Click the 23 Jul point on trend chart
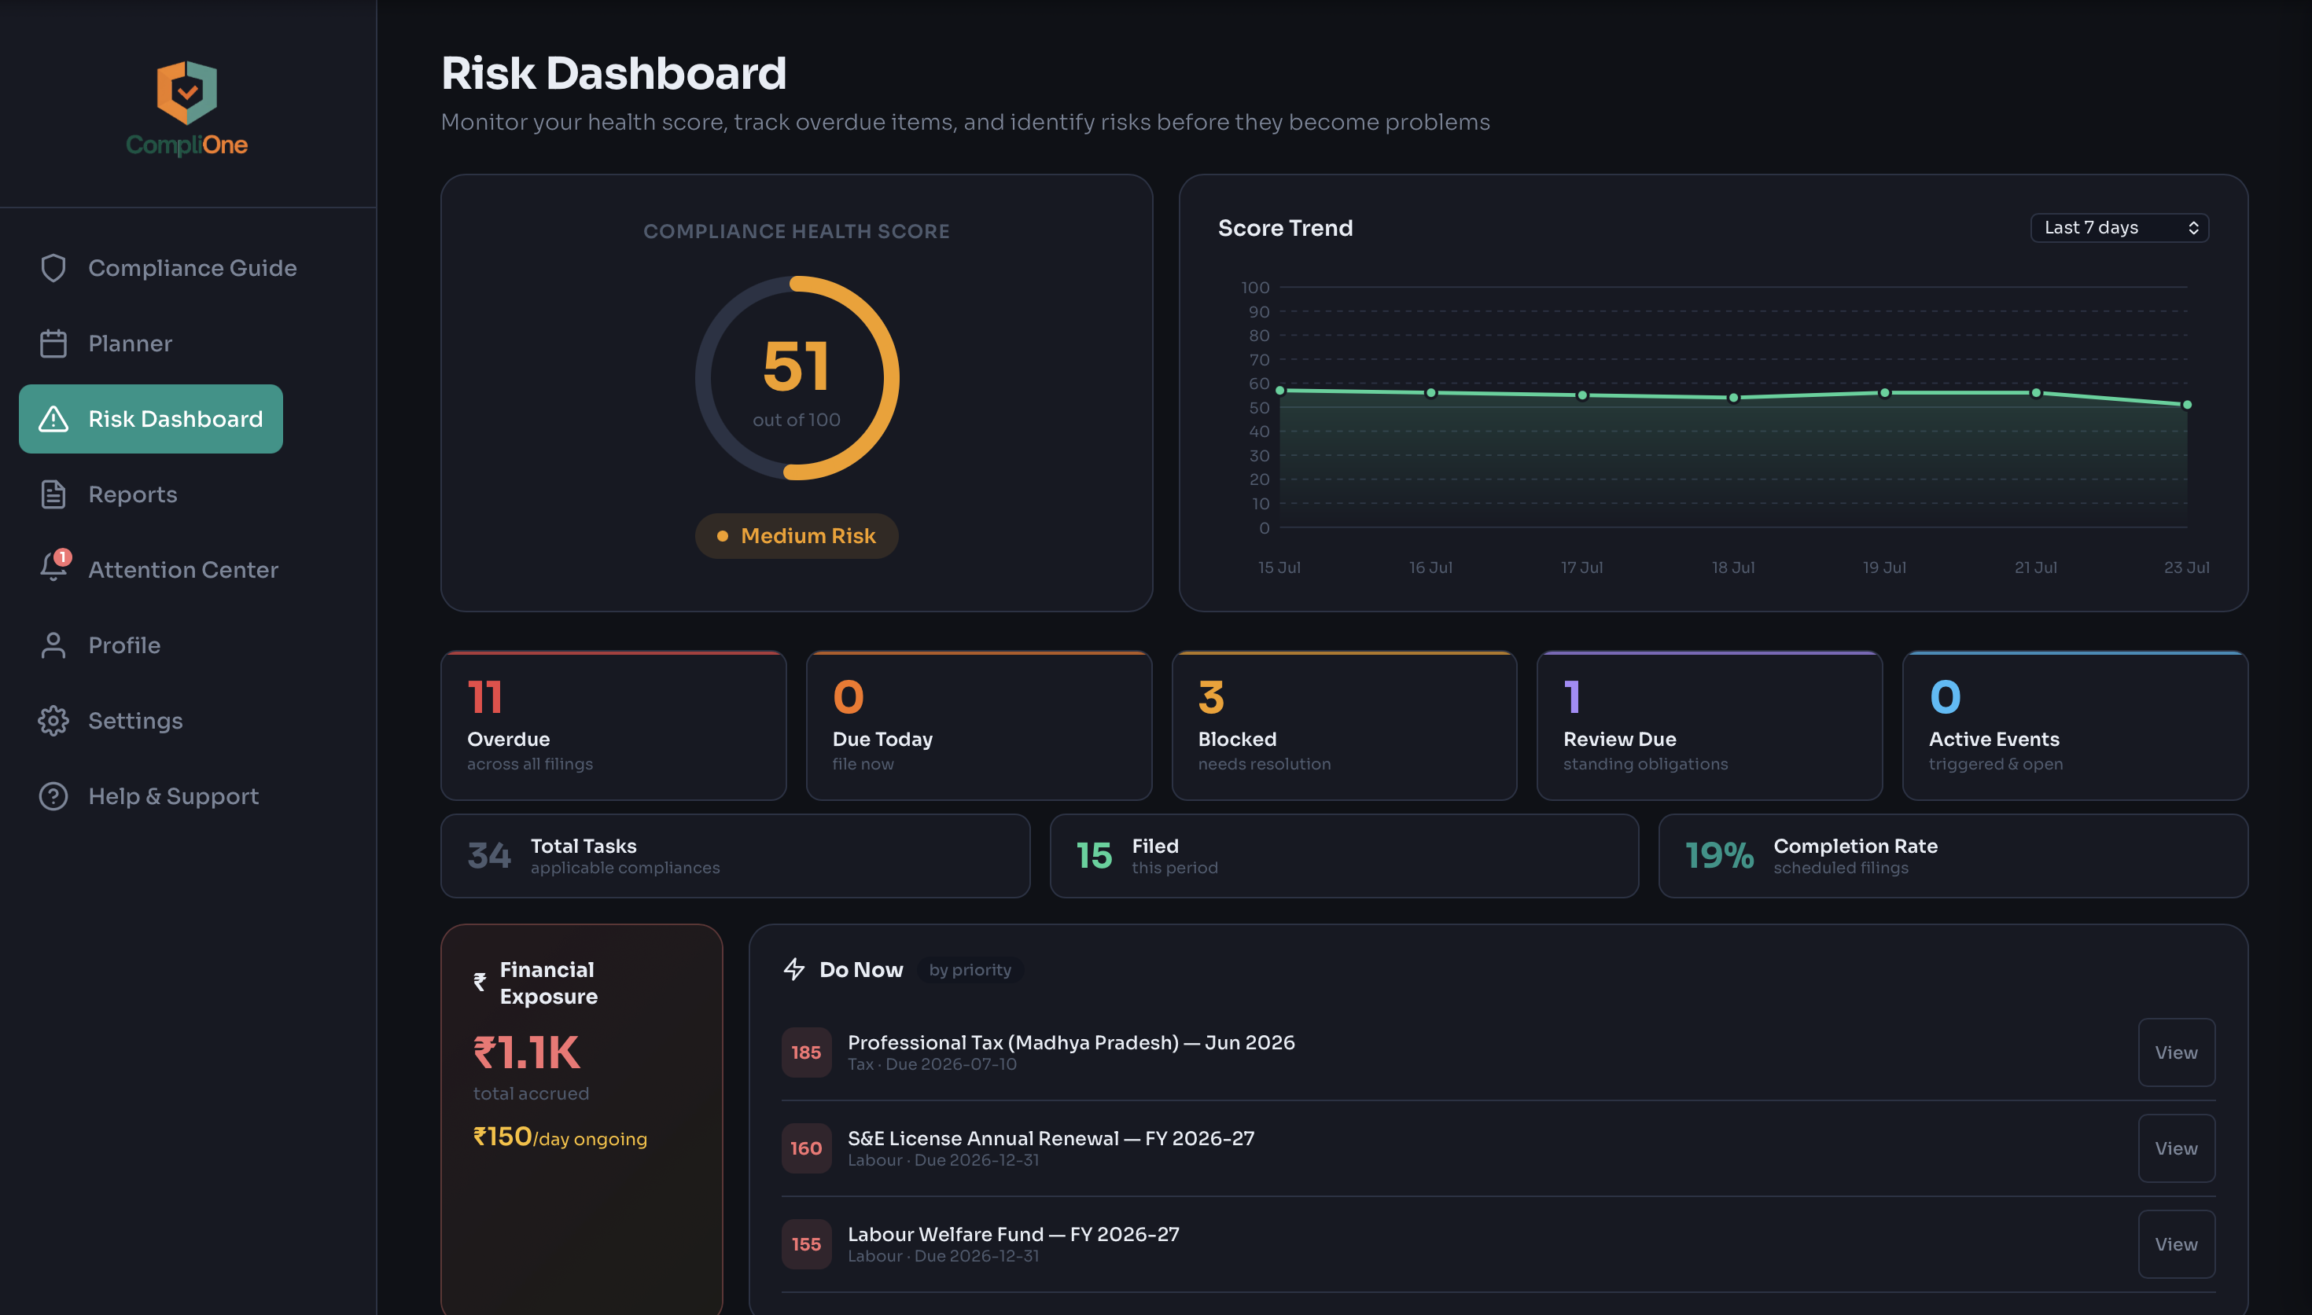 (x=2187, y=405)
